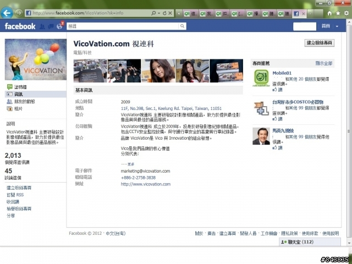Viewport: 352px width, 264px height.
Task: Open notifications globe with red badge
Action: (60, 26)
